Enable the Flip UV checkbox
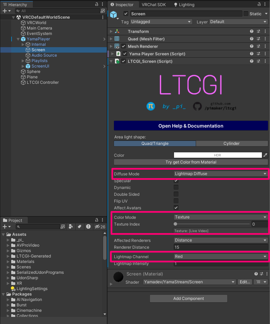Screen dimensions: 270x324 click(x=176, y=201)
